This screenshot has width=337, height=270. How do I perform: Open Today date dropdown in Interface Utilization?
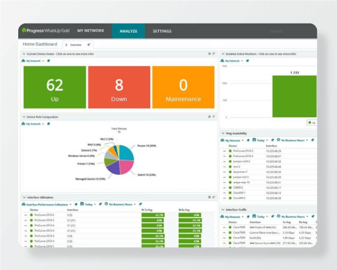pos(88,204)
